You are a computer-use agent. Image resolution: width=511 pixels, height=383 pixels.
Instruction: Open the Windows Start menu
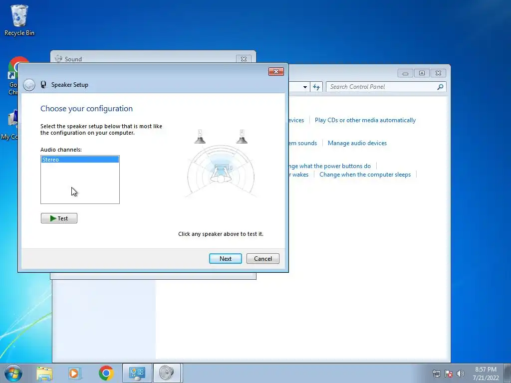click(x=13, y=373)
